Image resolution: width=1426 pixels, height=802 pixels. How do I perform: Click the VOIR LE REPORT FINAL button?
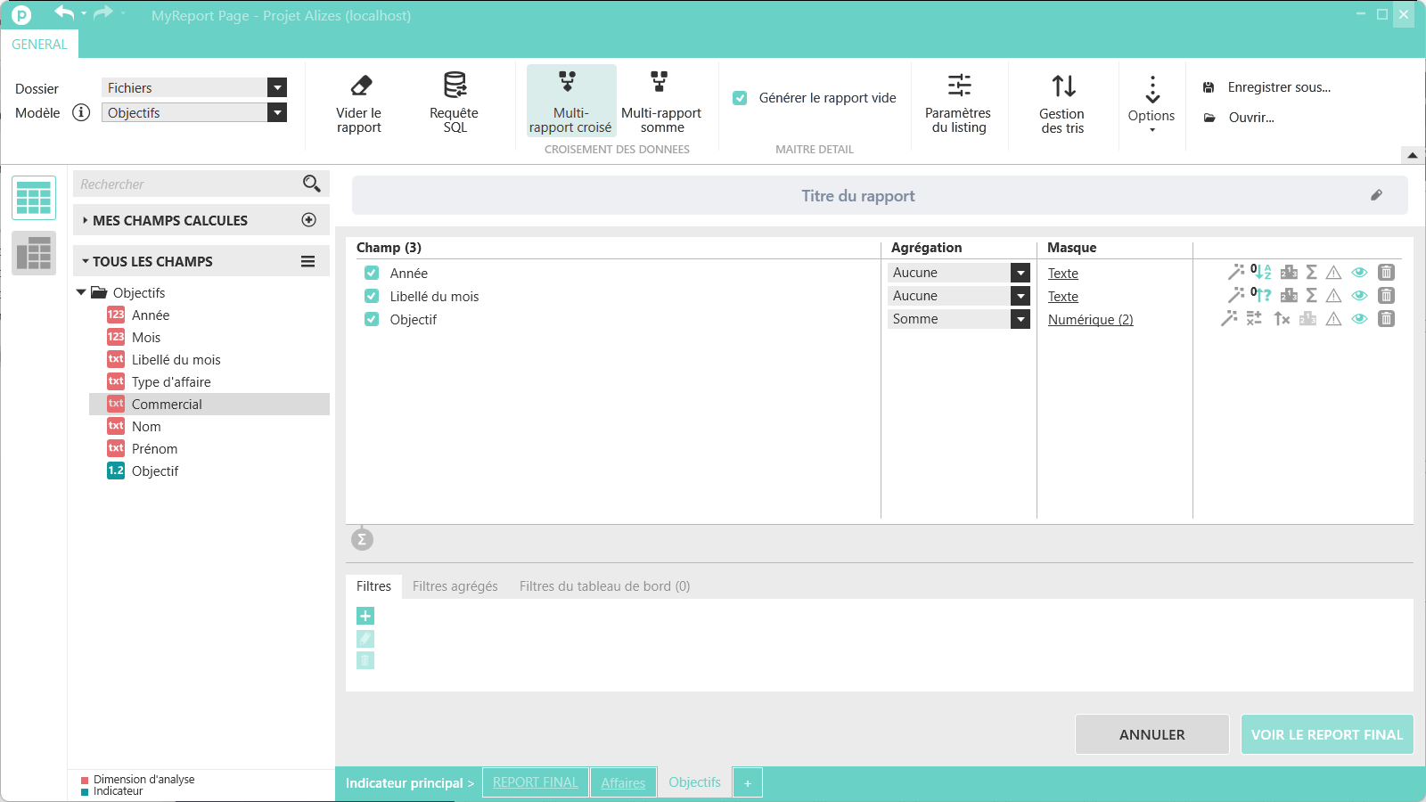point(1326,734)
